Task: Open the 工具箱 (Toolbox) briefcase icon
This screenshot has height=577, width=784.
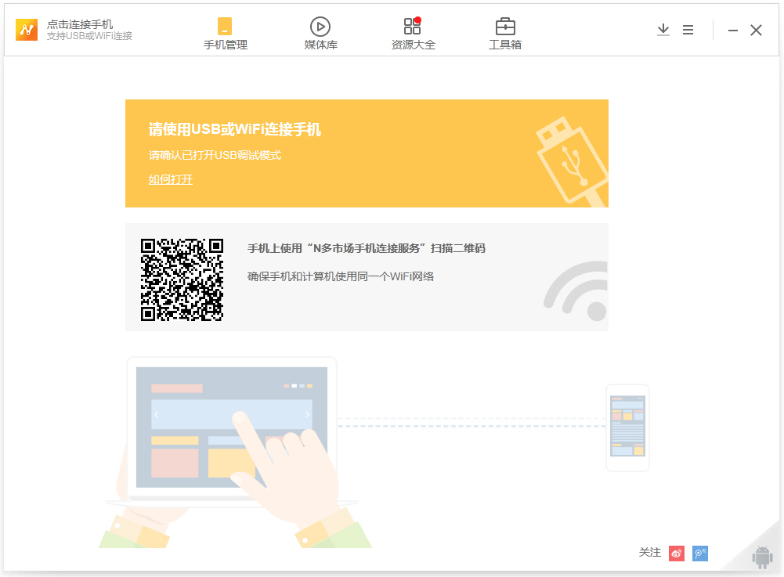Action: pyautogui.click(x=504, y=25)
